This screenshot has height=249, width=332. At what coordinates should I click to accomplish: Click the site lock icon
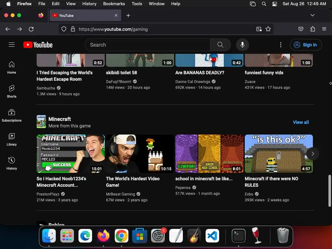(73, 29)
